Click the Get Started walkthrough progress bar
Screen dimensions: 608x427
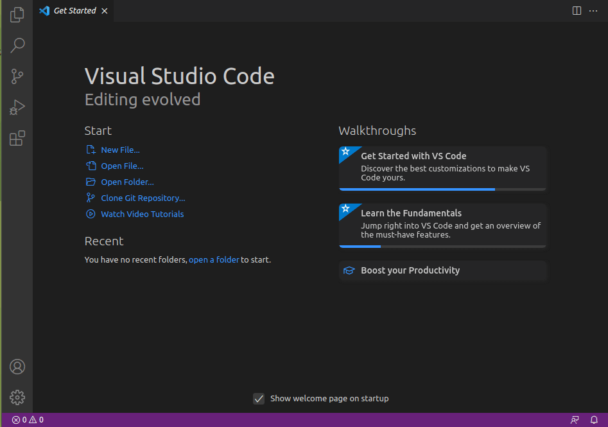pos(417,188)
